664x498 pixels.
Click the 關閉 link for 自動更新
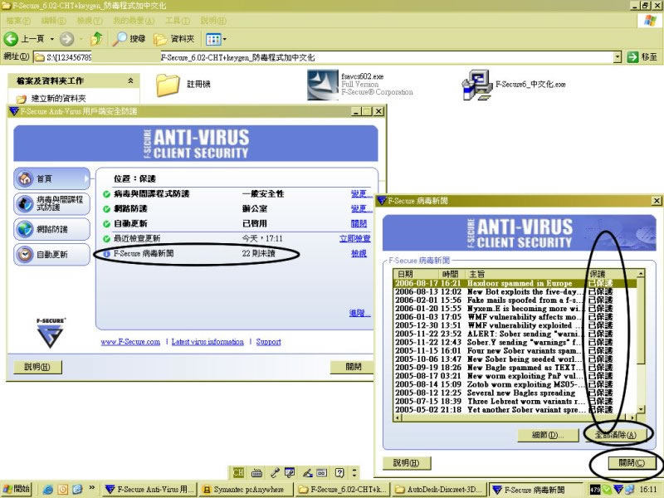click(x=359, y=223)
